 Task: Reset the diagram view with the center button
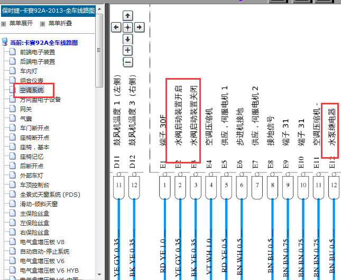[x=127, y=27]
